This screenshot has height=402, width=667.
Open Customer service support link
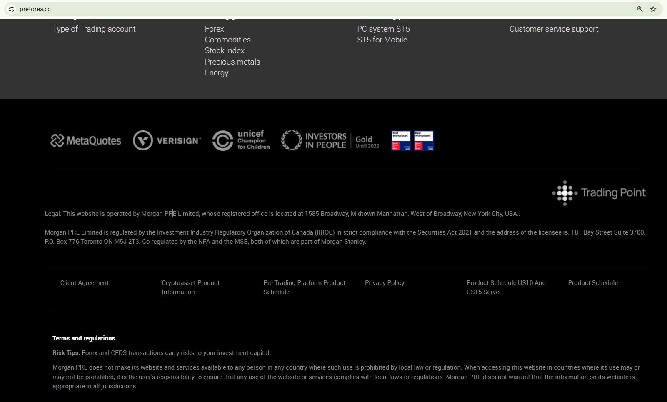553,29
